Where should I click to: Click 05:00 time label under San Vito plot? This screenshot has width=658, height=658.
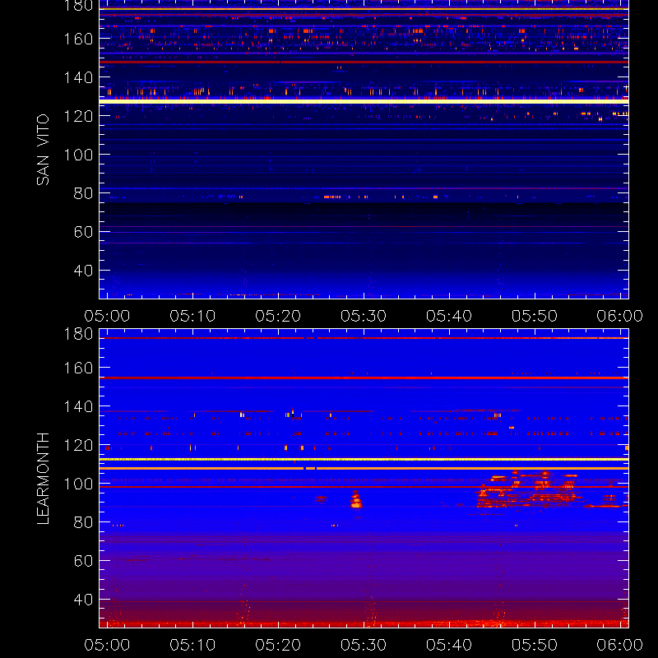[x=107, y=316]
